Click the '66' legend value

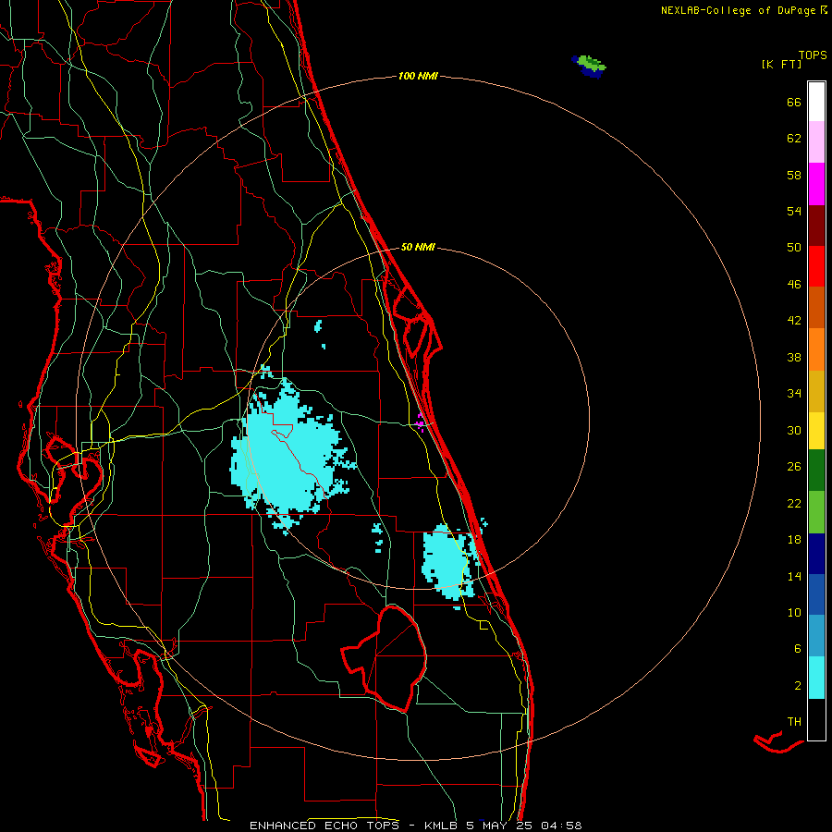(794, 103)
